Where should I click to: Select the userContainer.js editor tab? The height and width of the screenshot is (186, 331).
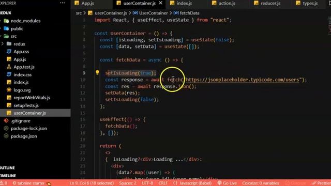(x=139, y=3)
